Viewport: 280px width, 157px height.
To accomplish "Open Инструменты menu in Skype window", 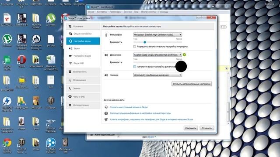I will pos(148,12).
